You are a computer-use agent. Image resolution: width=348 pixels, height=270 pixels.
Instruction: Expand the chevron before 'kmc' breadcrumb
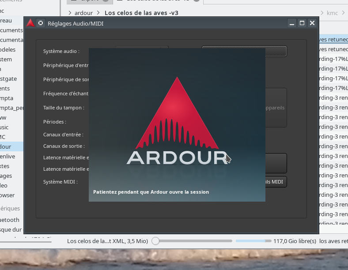point(322,13)
